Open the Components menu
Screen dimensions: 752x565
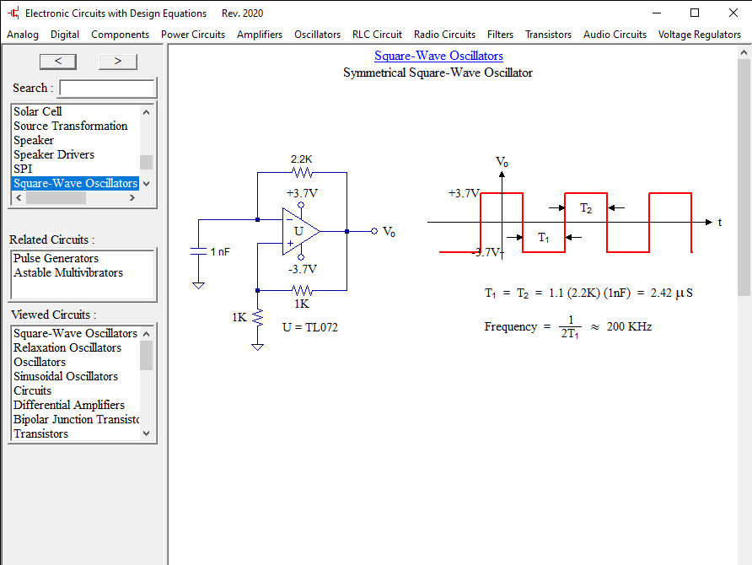coord(120,35)
